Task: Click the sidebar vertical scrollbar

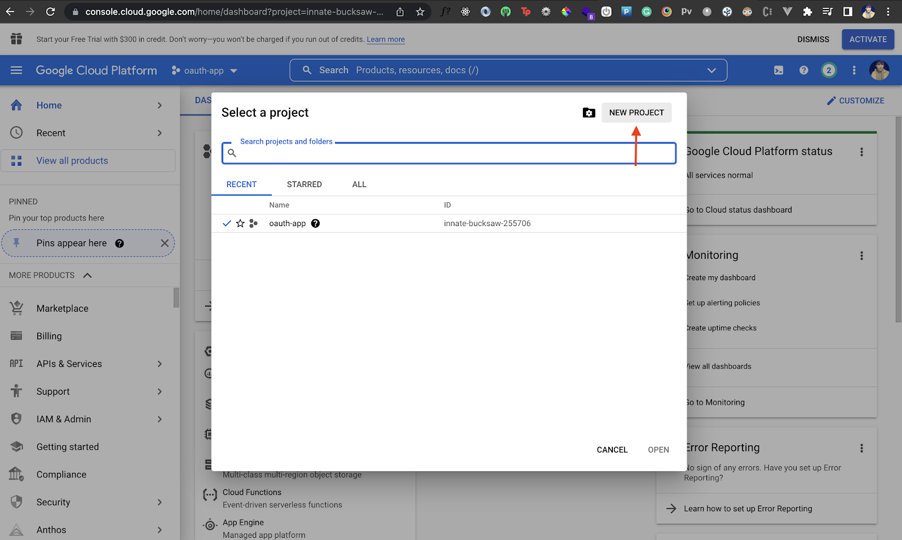Action: 176,298
